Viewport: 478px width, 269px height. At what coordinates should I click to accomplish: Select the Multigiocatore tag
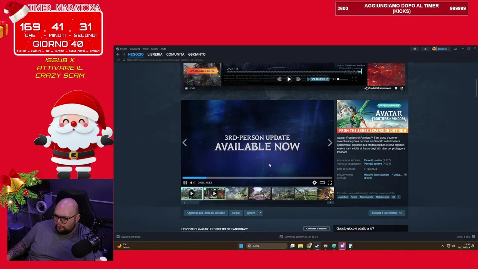(382, 197)
